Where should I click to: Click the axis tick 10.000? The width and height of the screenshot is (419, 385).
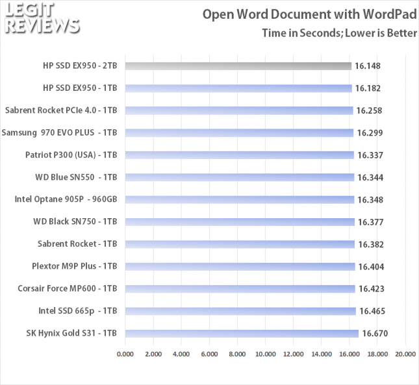[265, 354]
